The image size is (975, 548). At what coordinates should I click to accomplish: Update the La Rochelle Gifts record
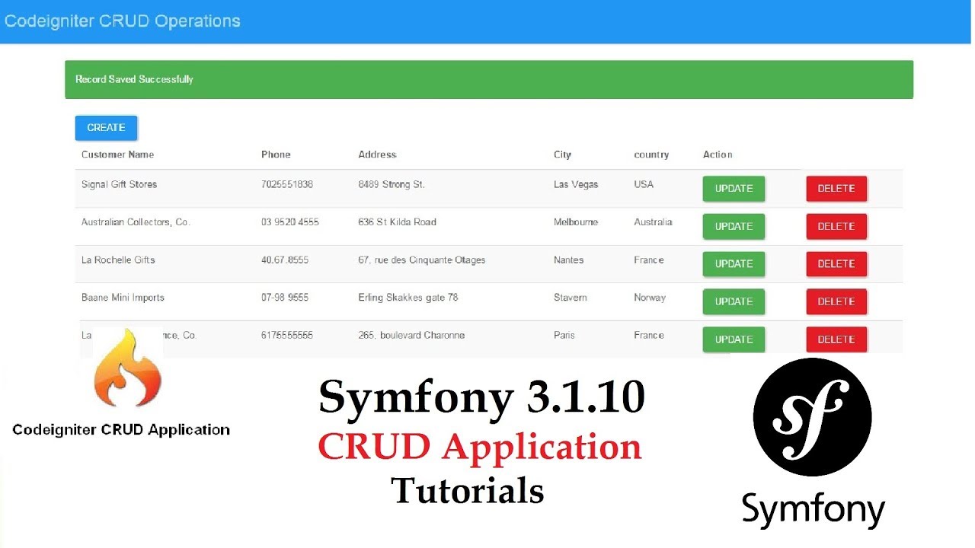coord(734,264)
